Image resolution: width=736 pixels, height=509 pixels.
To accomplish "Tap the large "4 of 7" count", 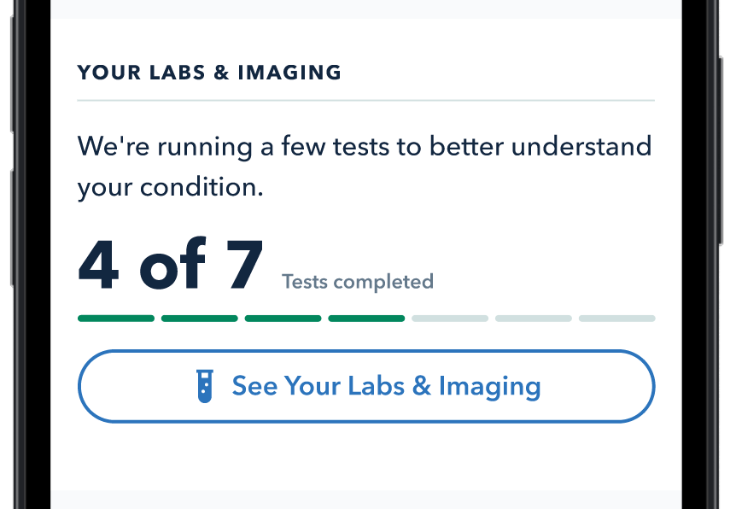I will (x=171, y=264).
